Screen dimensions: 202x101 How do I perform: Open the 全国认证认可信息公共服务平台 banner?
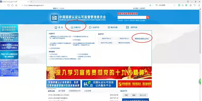point(99,84)
